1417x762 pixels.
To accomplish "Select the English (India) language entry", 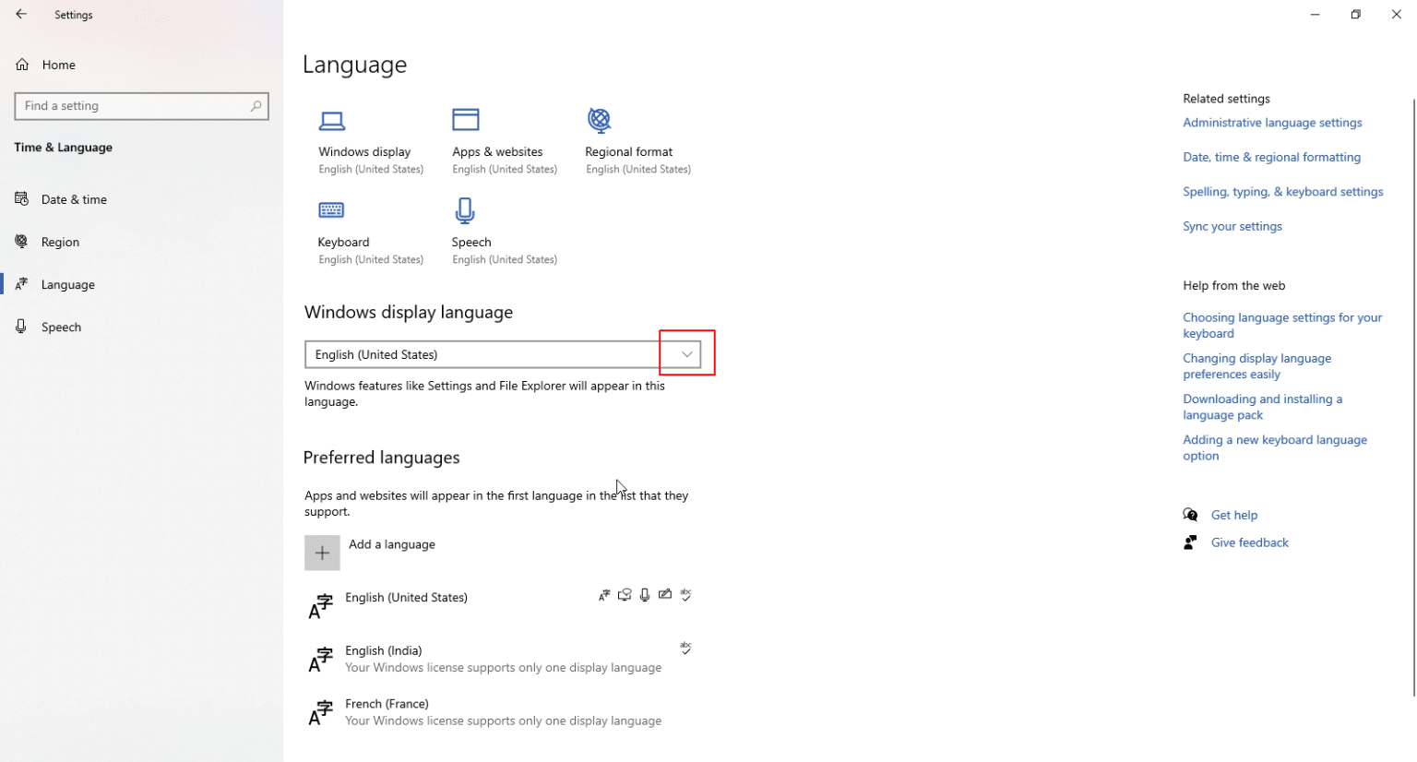I will (384, 650).
